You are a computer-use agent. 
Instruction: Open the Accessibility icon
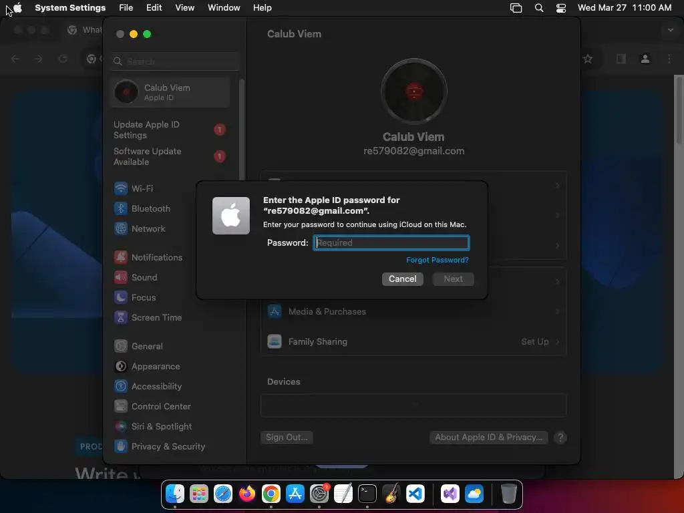(x=121, y=387)
